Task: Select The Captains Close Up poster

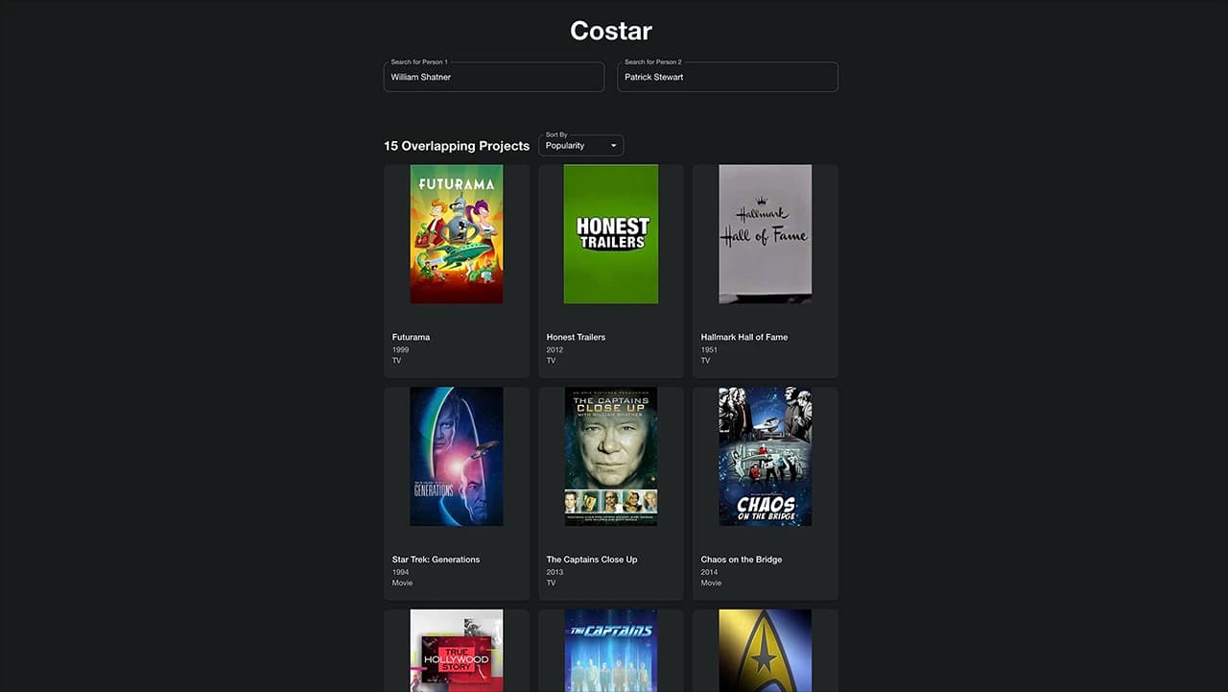Action: 611,456
